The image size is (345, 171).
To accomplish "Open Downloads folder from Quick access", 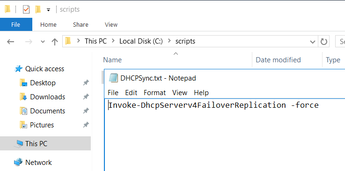I will (47, 97).
